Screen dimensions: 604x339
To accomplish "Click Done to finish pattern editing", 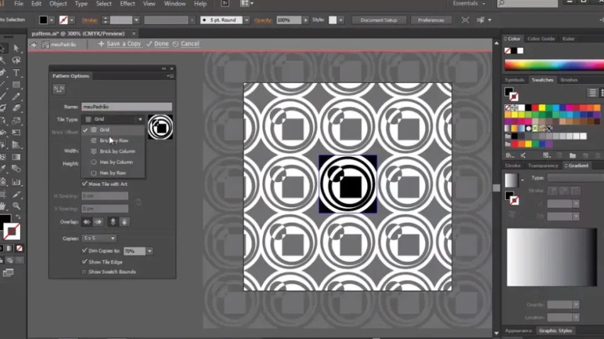I will [x=157, y=44].
